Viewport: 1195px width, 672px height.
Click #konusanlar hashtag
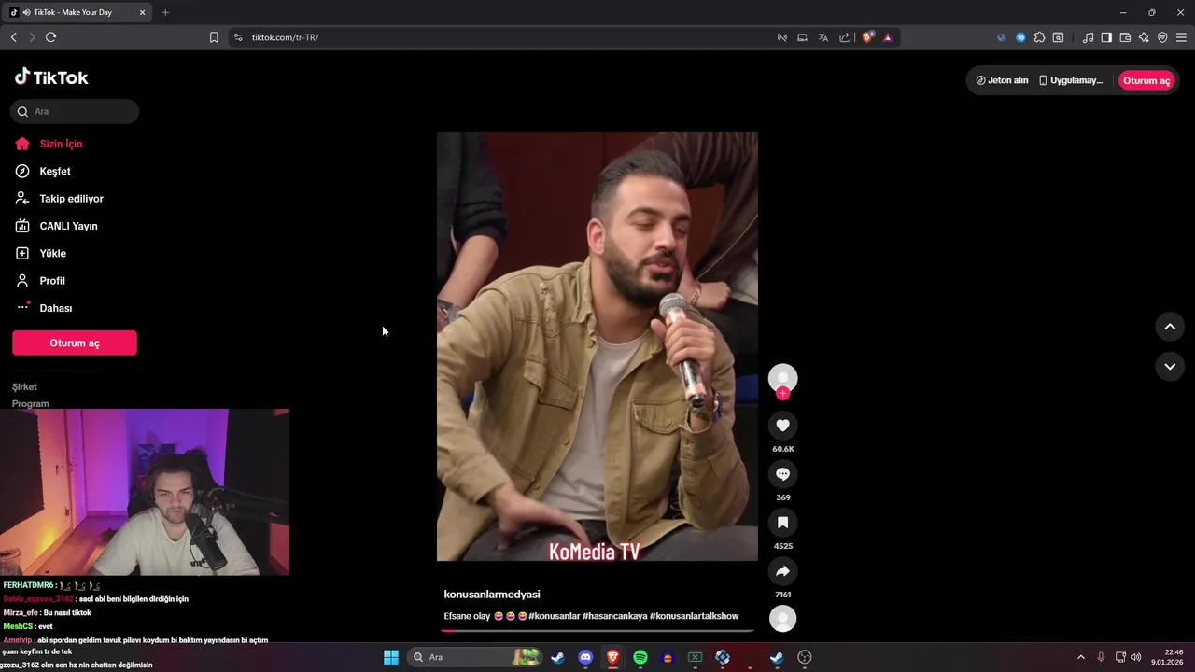(x=554, y=616)
